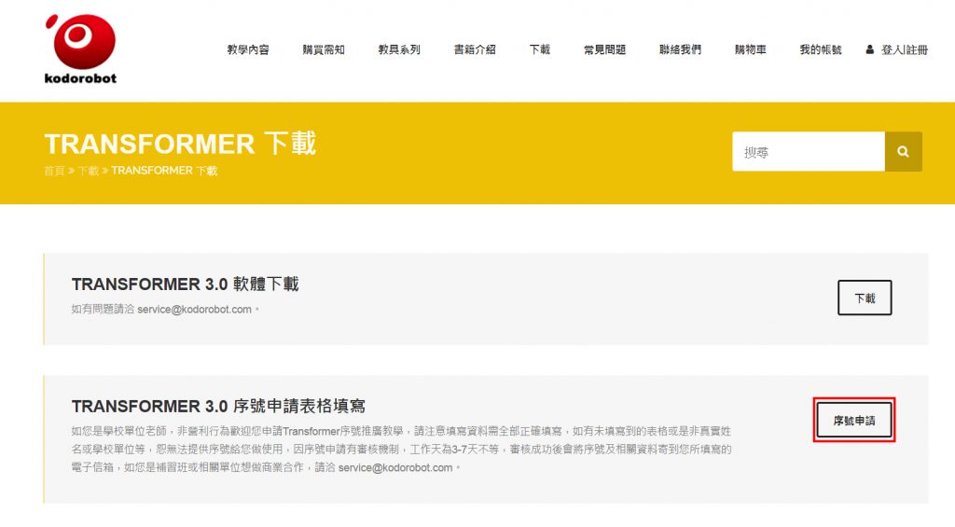Click the 下載 button for TRANSFORMER 3.0 軟體
The image size is (955, 527).
tap(865, 298)
